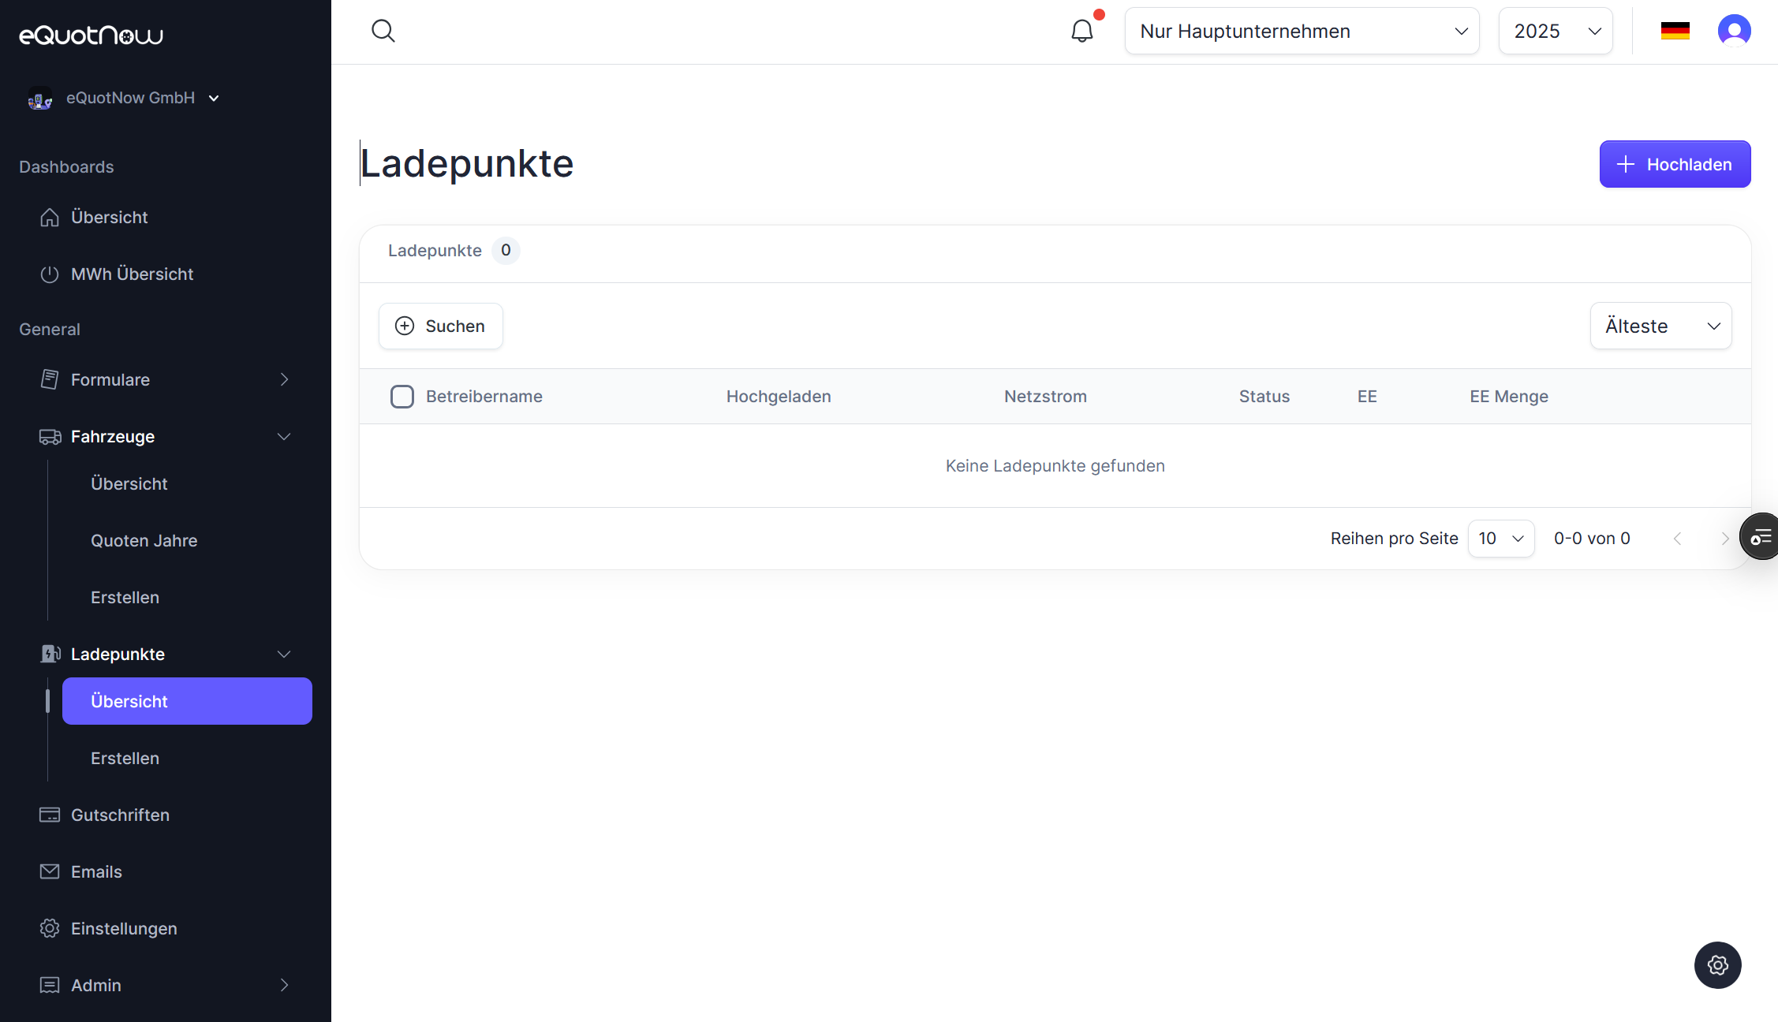
Task: Click the Suchen filter button
Action: click(x=440, y=326)
